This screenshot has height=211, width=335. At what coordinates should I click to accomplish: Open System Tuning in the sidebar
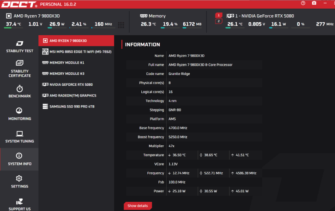click(x=19, y=137)
